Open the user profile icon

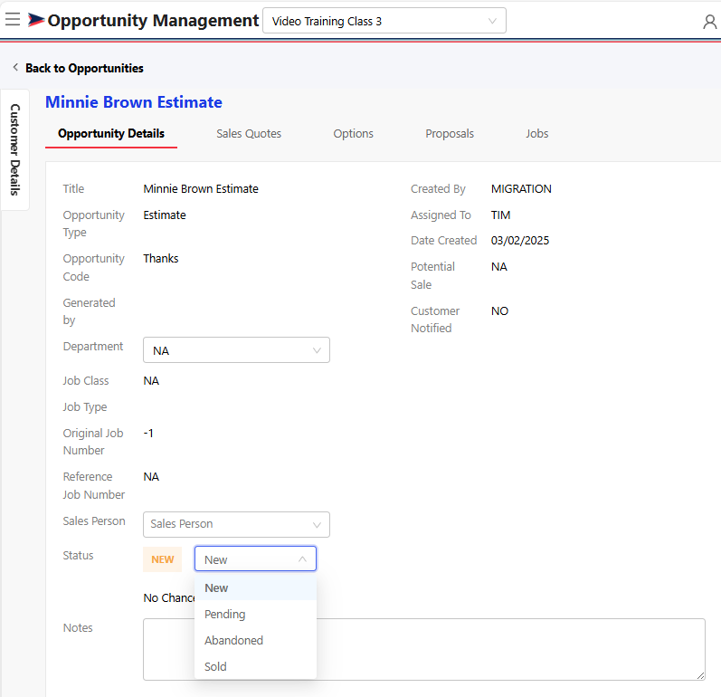tap(709, 22)
